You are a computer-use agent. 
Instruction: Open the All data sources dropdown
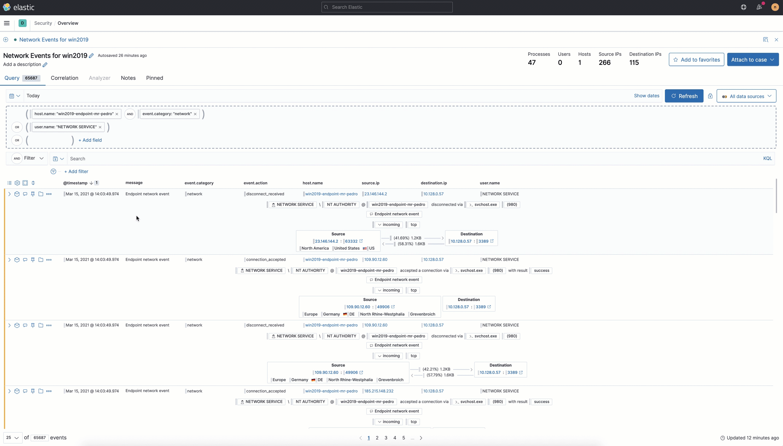747,96
